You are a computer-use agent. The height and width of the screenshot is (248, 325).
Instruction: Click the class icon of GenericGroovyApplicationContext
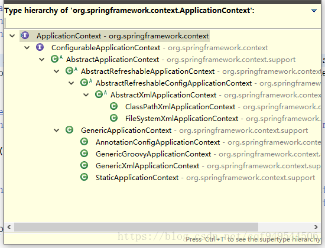[84, 154]
